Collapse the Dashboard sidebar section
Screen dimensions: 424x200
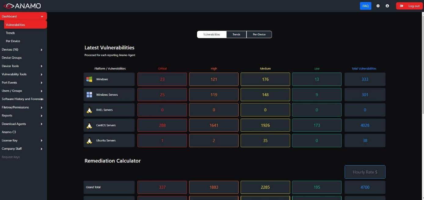[x=42, y=16]
